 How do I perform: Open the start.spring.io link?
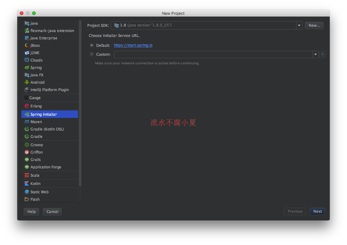(x=133, y=45)
